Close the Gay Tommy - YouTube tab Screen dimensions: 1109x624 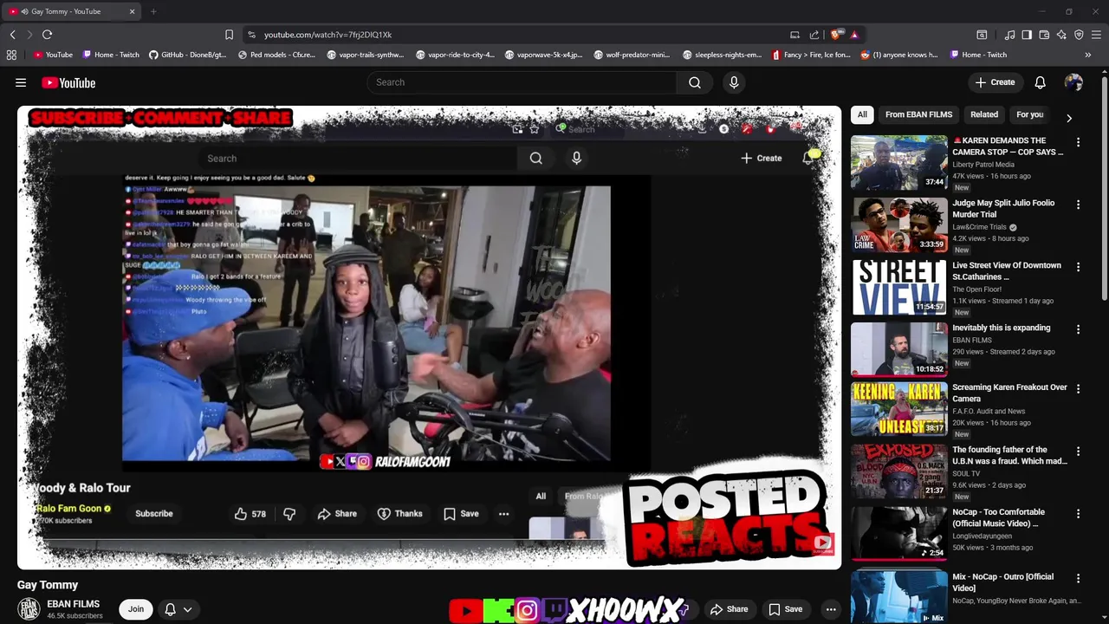click(132, 11)
